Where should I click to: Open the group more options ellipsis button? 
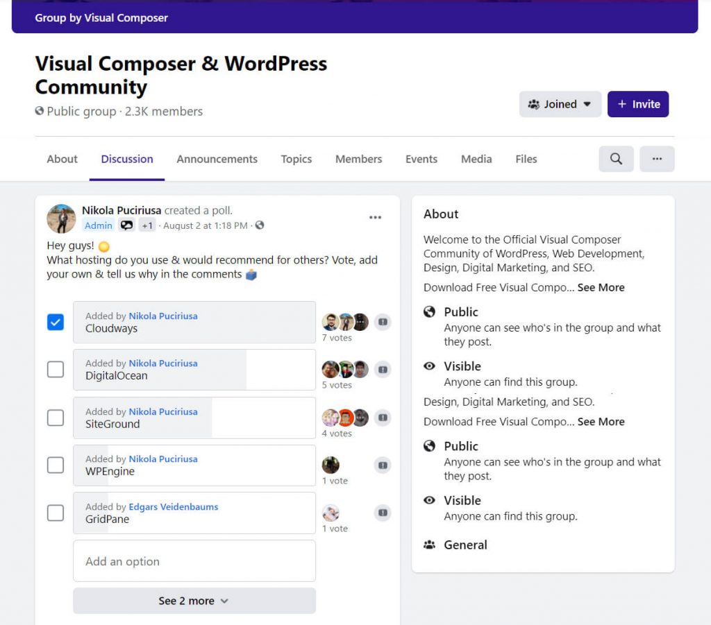657,159
